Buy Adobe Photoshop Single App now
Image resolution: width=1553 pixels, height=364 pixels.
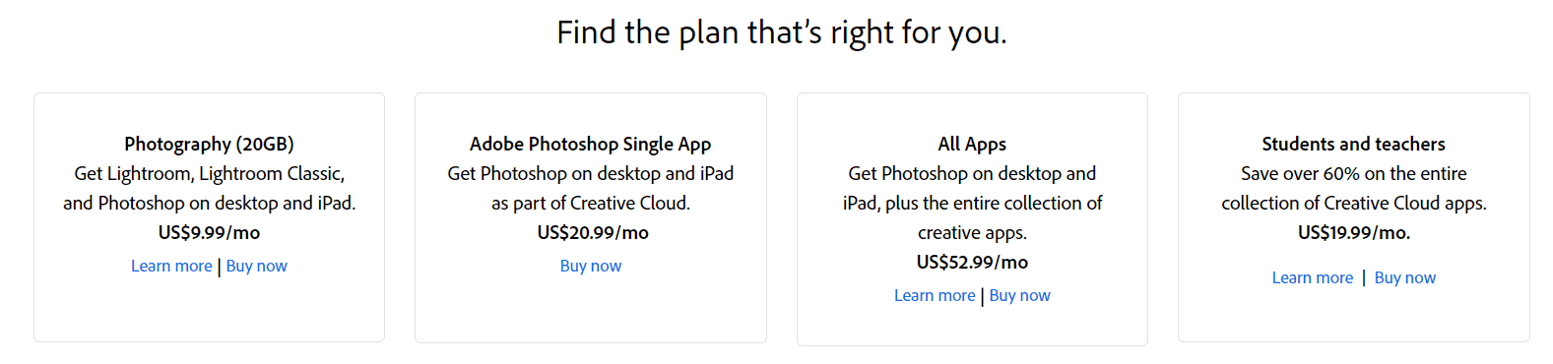(591, 266)
